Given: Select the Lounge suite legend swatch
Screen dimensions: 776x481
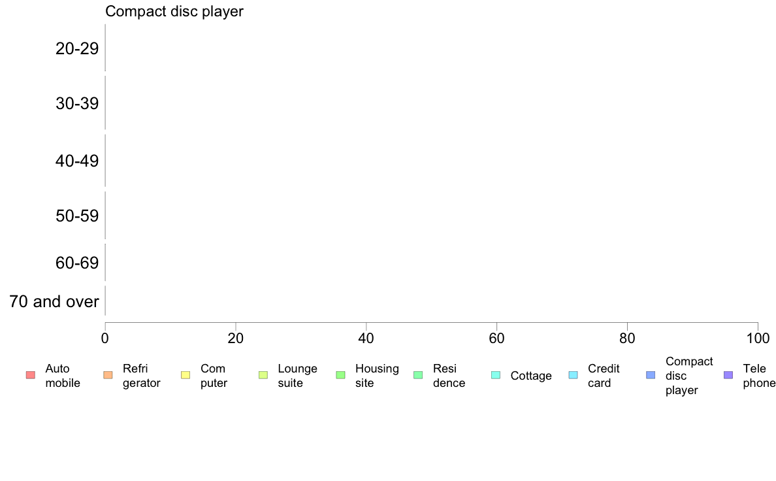Looking at the screenshot, I should pos(263,376).
